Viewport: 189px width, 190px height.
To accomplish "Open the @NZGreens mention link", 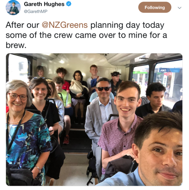I will 65,25.
